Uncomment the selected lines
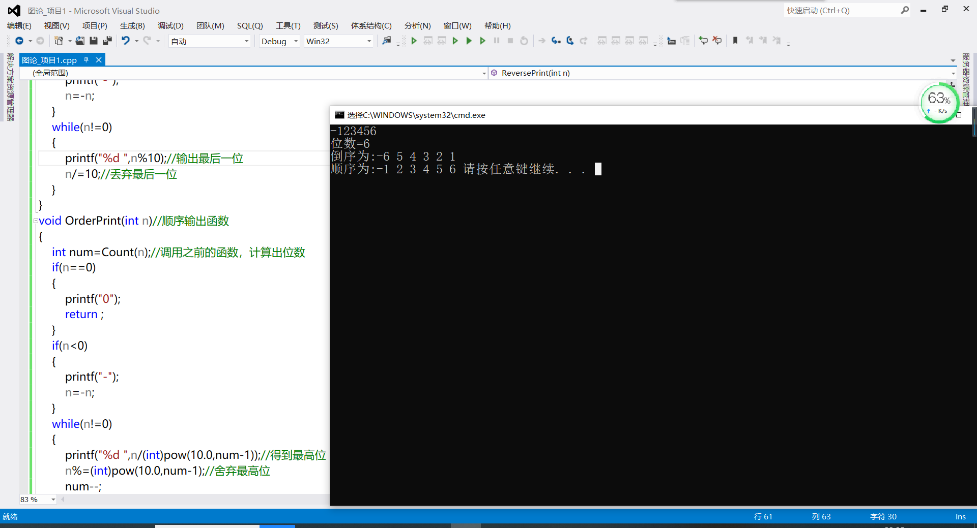The height and width of the screenshot is (528, 977). (x=717, y=41)
